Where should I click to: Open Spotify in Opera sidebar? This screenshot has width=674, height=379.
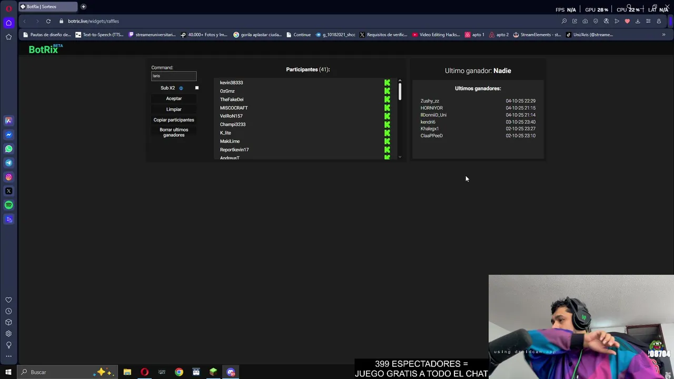8,205
